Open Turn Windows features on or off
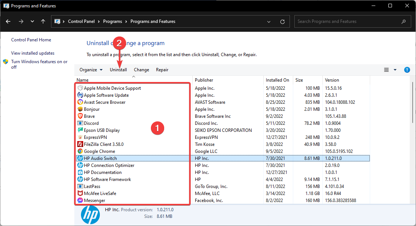 pyautogui.click(x=39, y=64)
